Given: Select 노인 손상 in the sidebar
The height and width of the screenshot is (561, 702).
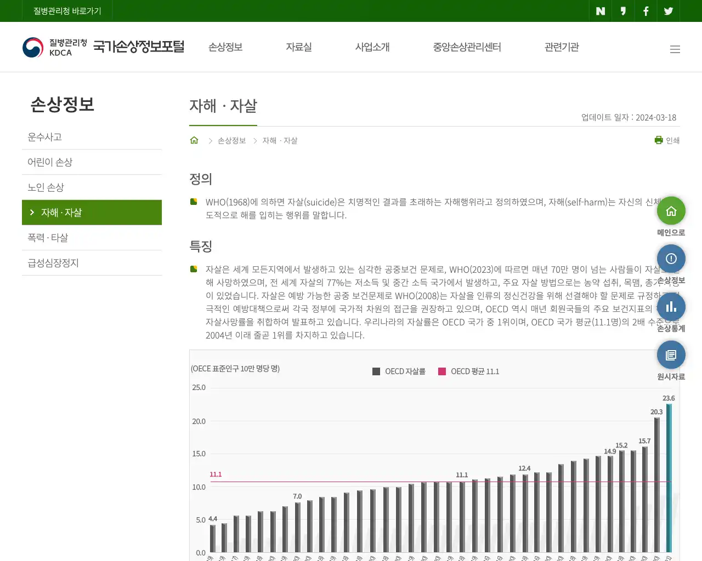Looking at the screenshot, I should pyautogui.click(x=92, y=187).
